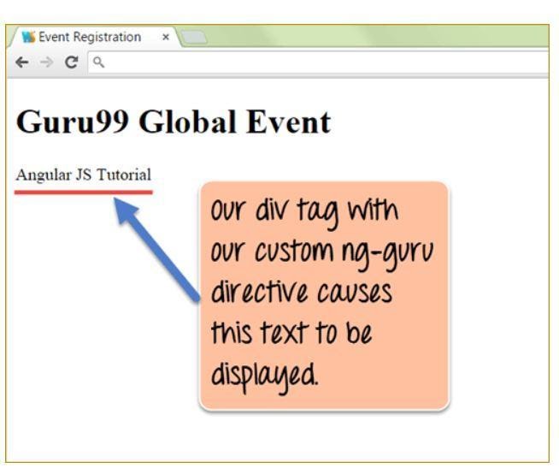
Task: Click the word displayed in orange callout
Action: 263,376
